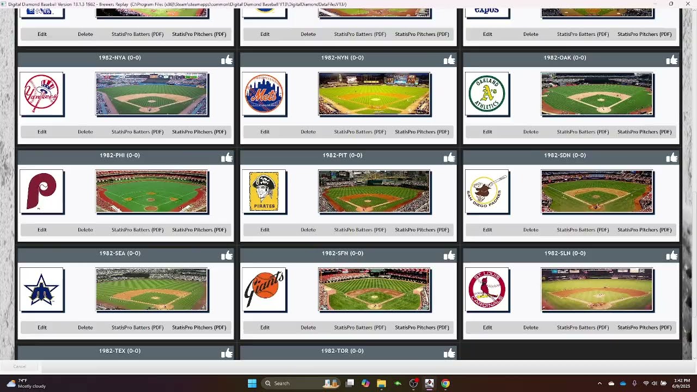Select the Pirates team logo
697x392 pixels.
[x=264, y=192]
